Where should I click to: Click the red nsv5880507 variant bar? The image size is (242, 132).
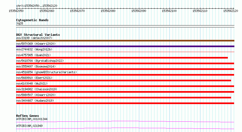(123, 98)
